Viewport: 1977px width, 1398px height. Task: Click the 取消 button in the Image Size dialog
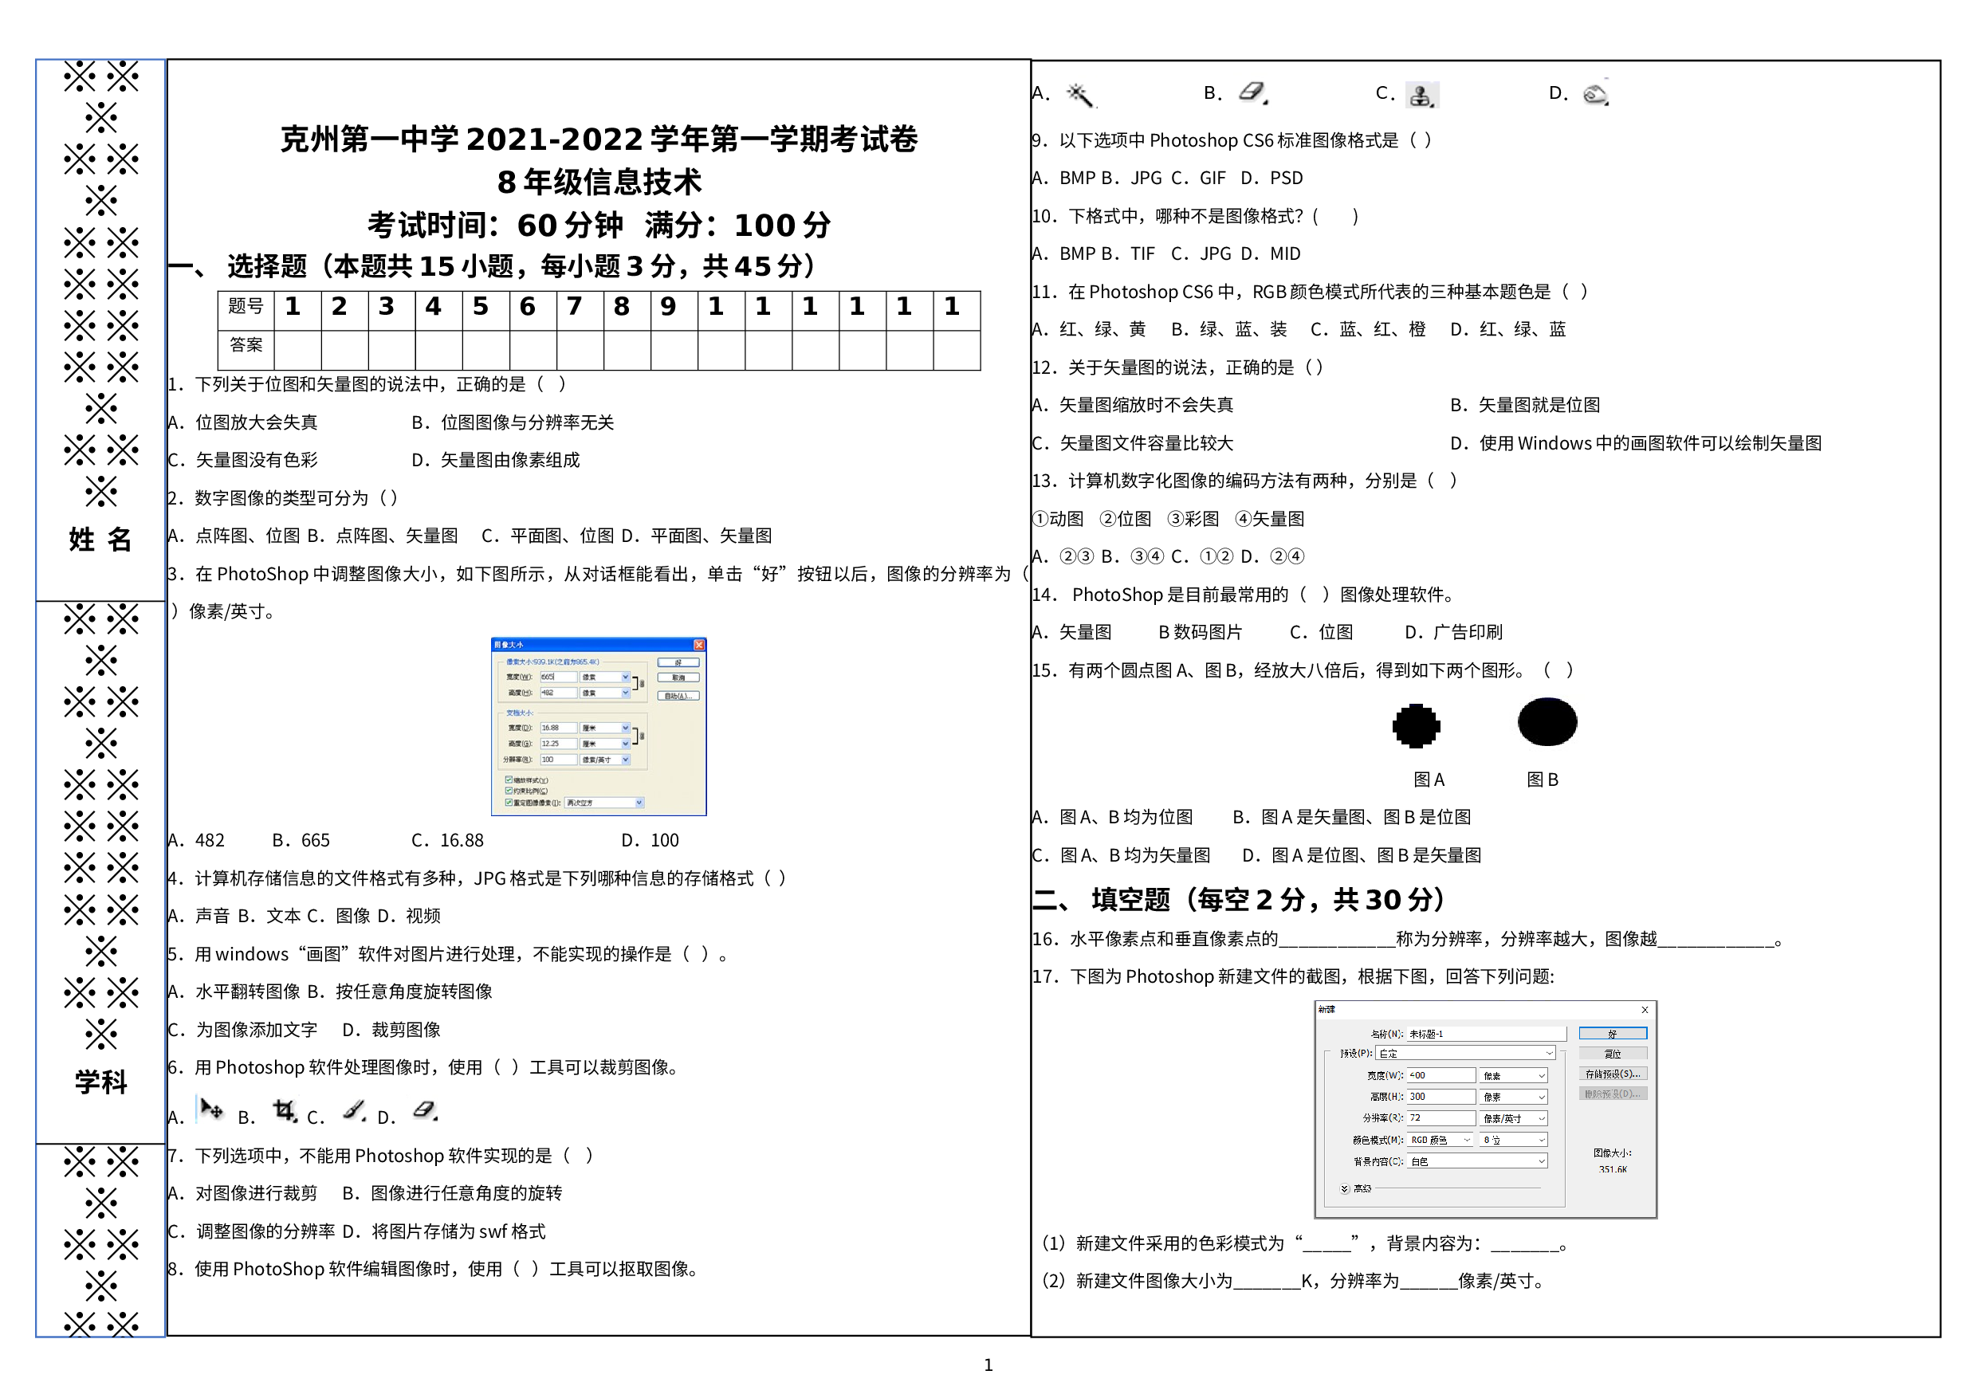679,678
